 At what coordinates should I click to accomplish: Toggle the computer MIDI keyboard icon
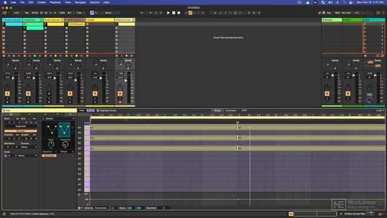[324, 13]
